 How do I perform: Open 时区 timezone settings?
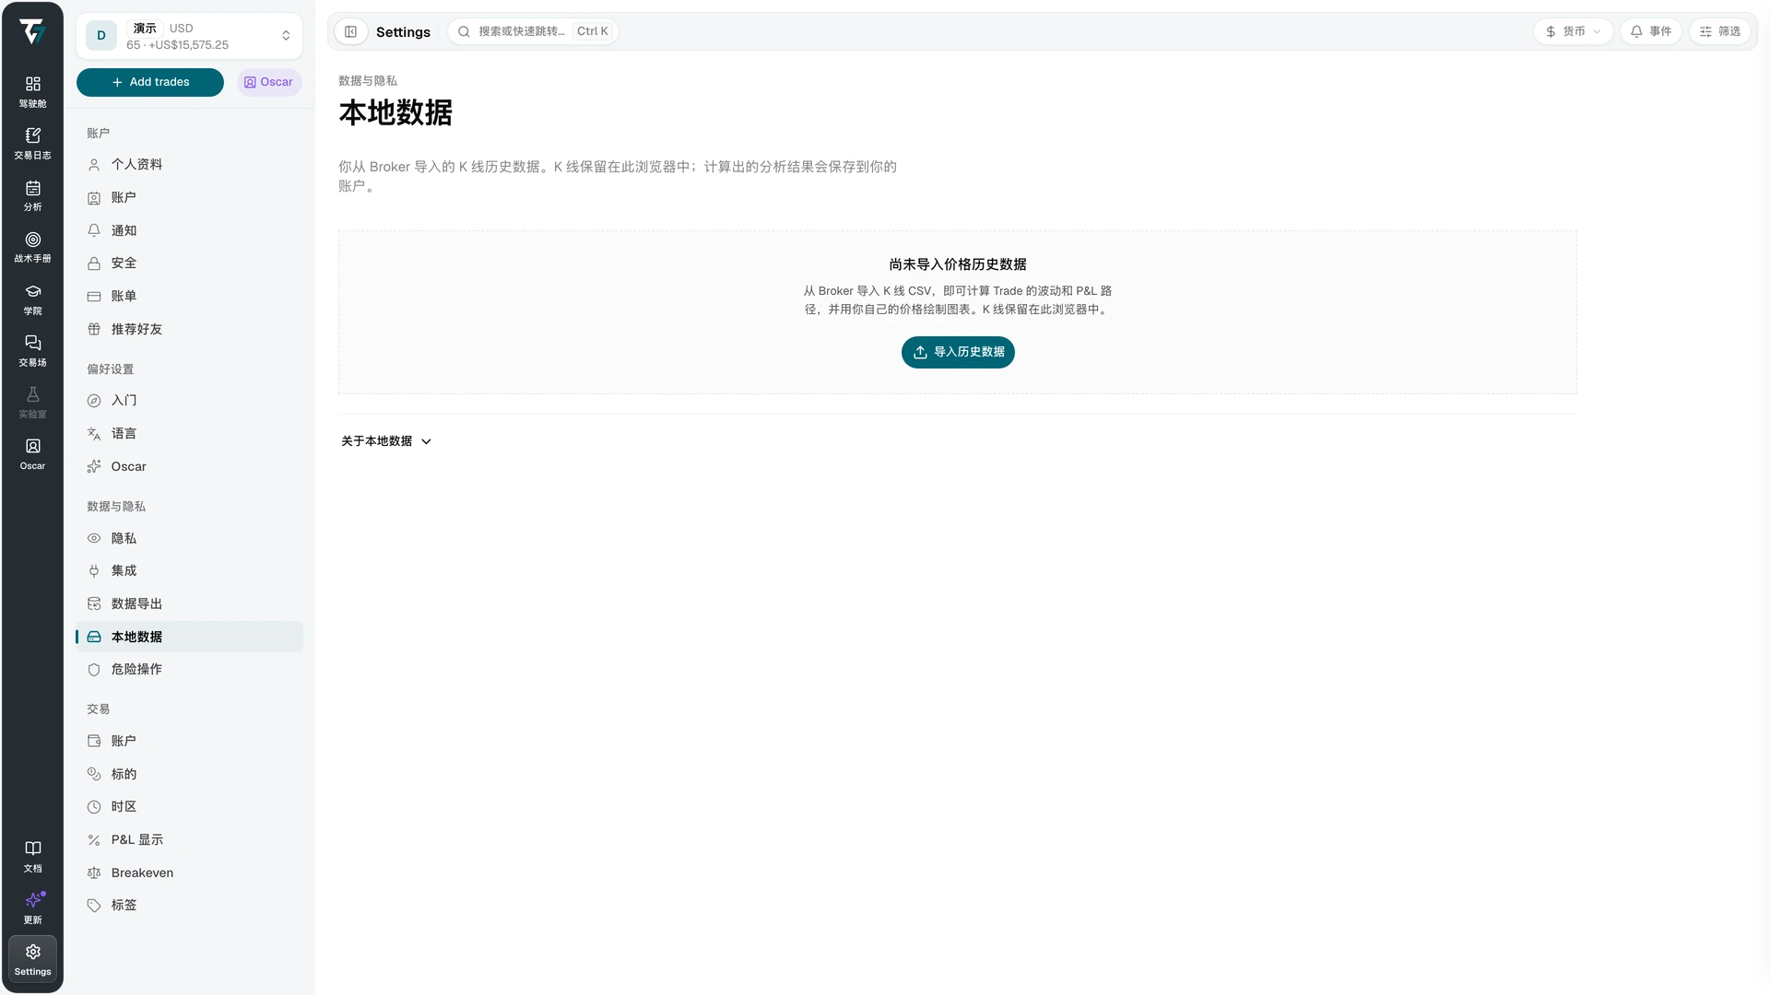(x=189, y=807)
